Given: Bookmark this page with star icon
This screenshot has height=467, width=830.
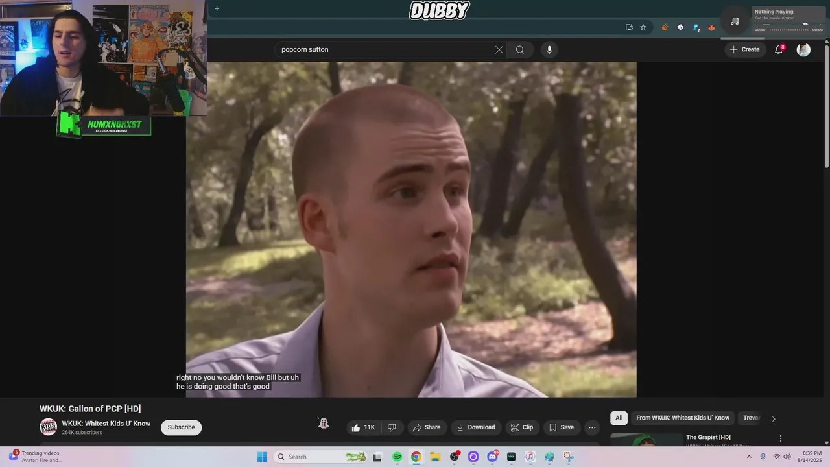Looking at the screenshot, I should (643, 27).
